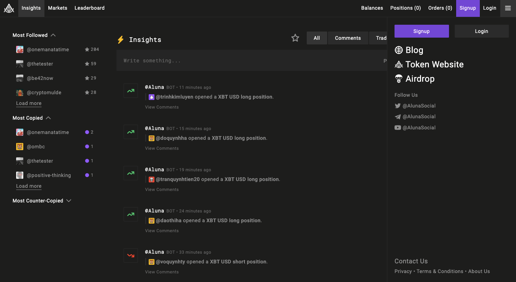The height and width of the screenshot is (282, 516).
Task: View Comments on the doquynhha post
Action: (162, 148)
